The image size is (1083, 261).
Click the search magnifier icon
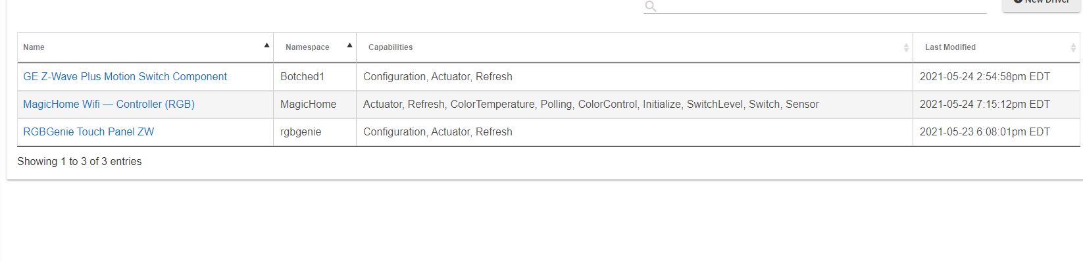coord(651,6)
